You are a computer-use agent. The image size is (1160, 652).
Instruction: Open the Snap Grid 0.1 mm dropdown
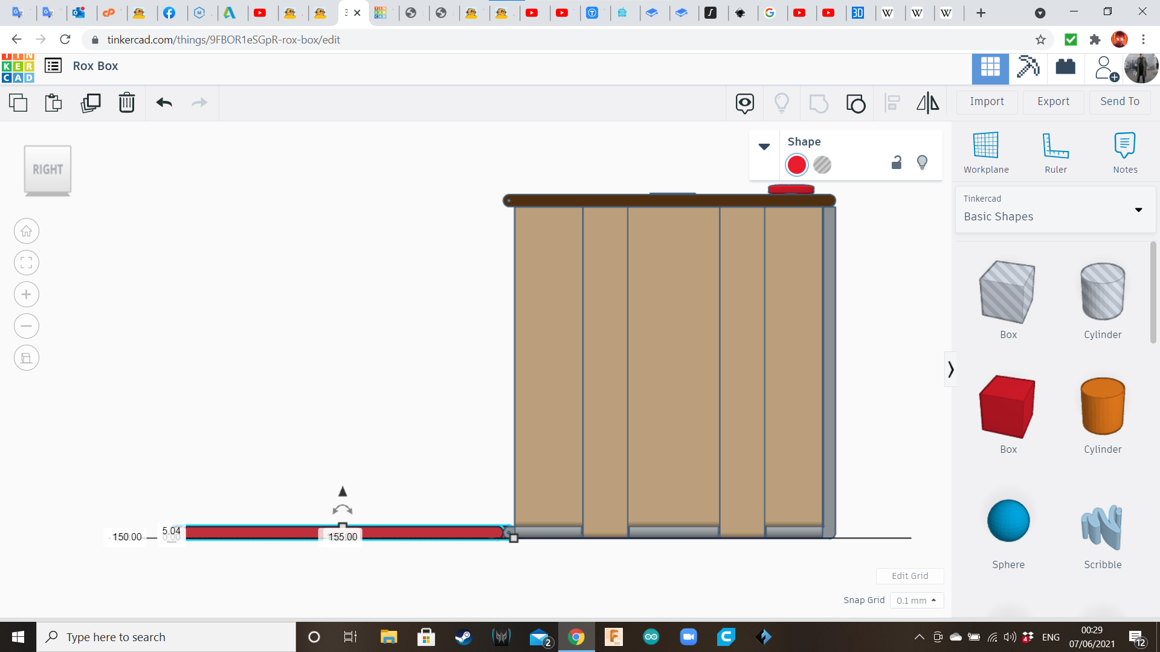[917, 601]
